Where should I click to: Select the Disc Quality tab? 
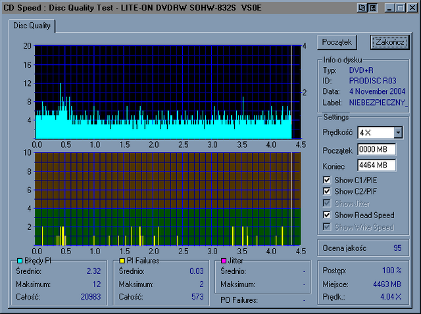32,26
